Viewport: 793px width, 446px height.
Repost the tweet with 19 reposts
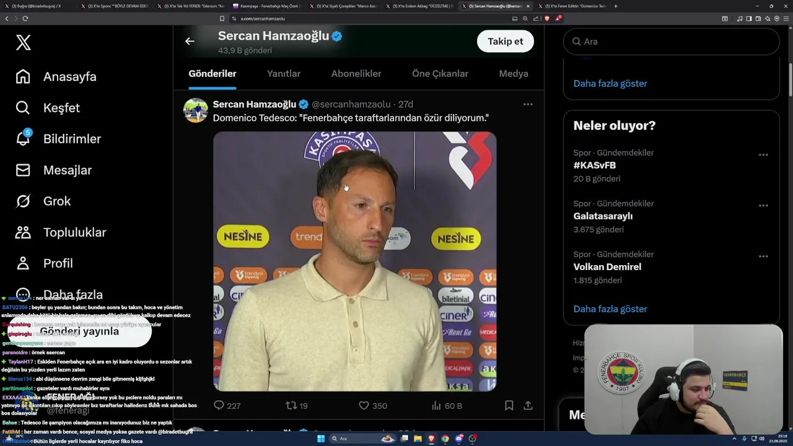click(x=291, y=406)
